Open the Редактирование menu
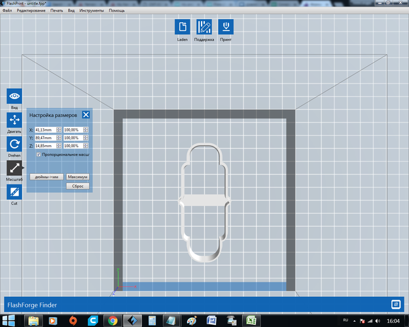409x327 pixels. 31,10
